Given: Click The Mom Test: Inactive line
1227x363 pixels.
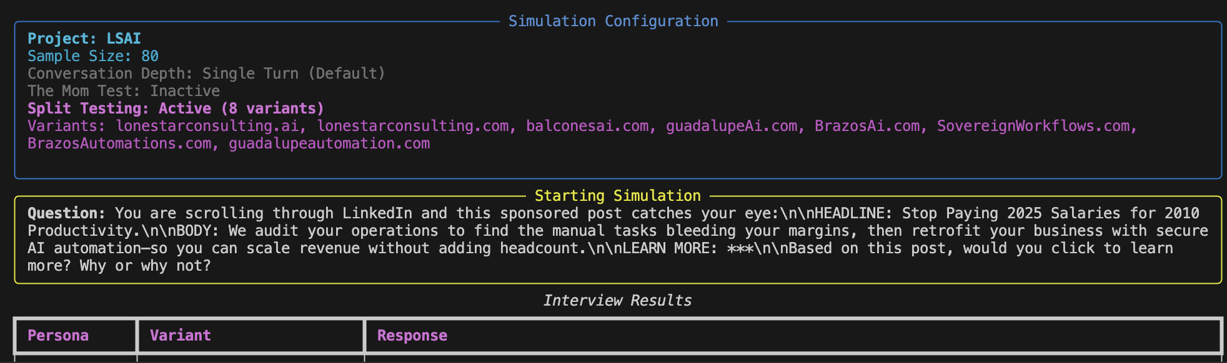Looking at the screenshot, I should point(124,91).
